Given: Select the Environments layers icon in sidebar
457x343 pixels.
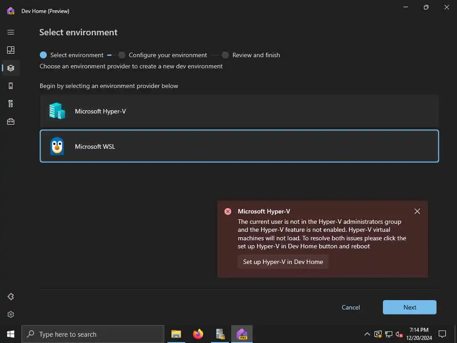Looking at the screenshot, I should (11, 68).
